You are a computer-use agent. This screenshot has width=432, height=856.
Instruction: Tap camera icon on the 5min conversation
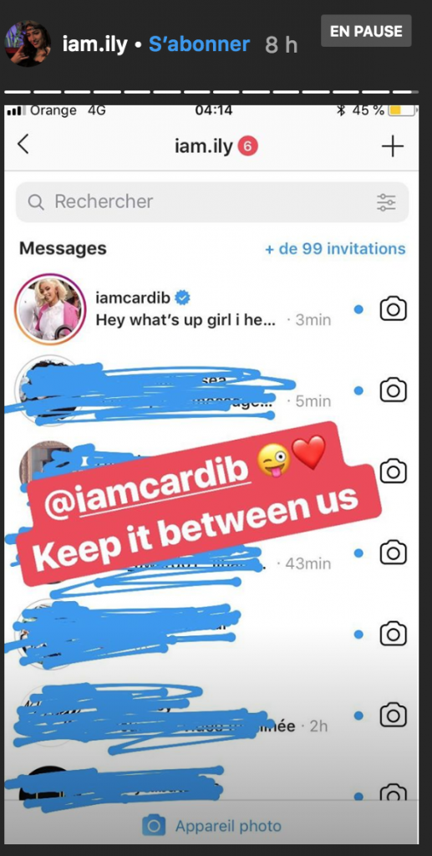tap(394, 390)
